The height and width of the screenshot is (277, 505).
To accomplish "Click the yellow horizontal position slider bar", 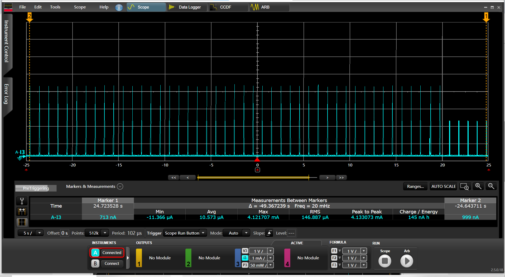I will (x=253, y=178).
